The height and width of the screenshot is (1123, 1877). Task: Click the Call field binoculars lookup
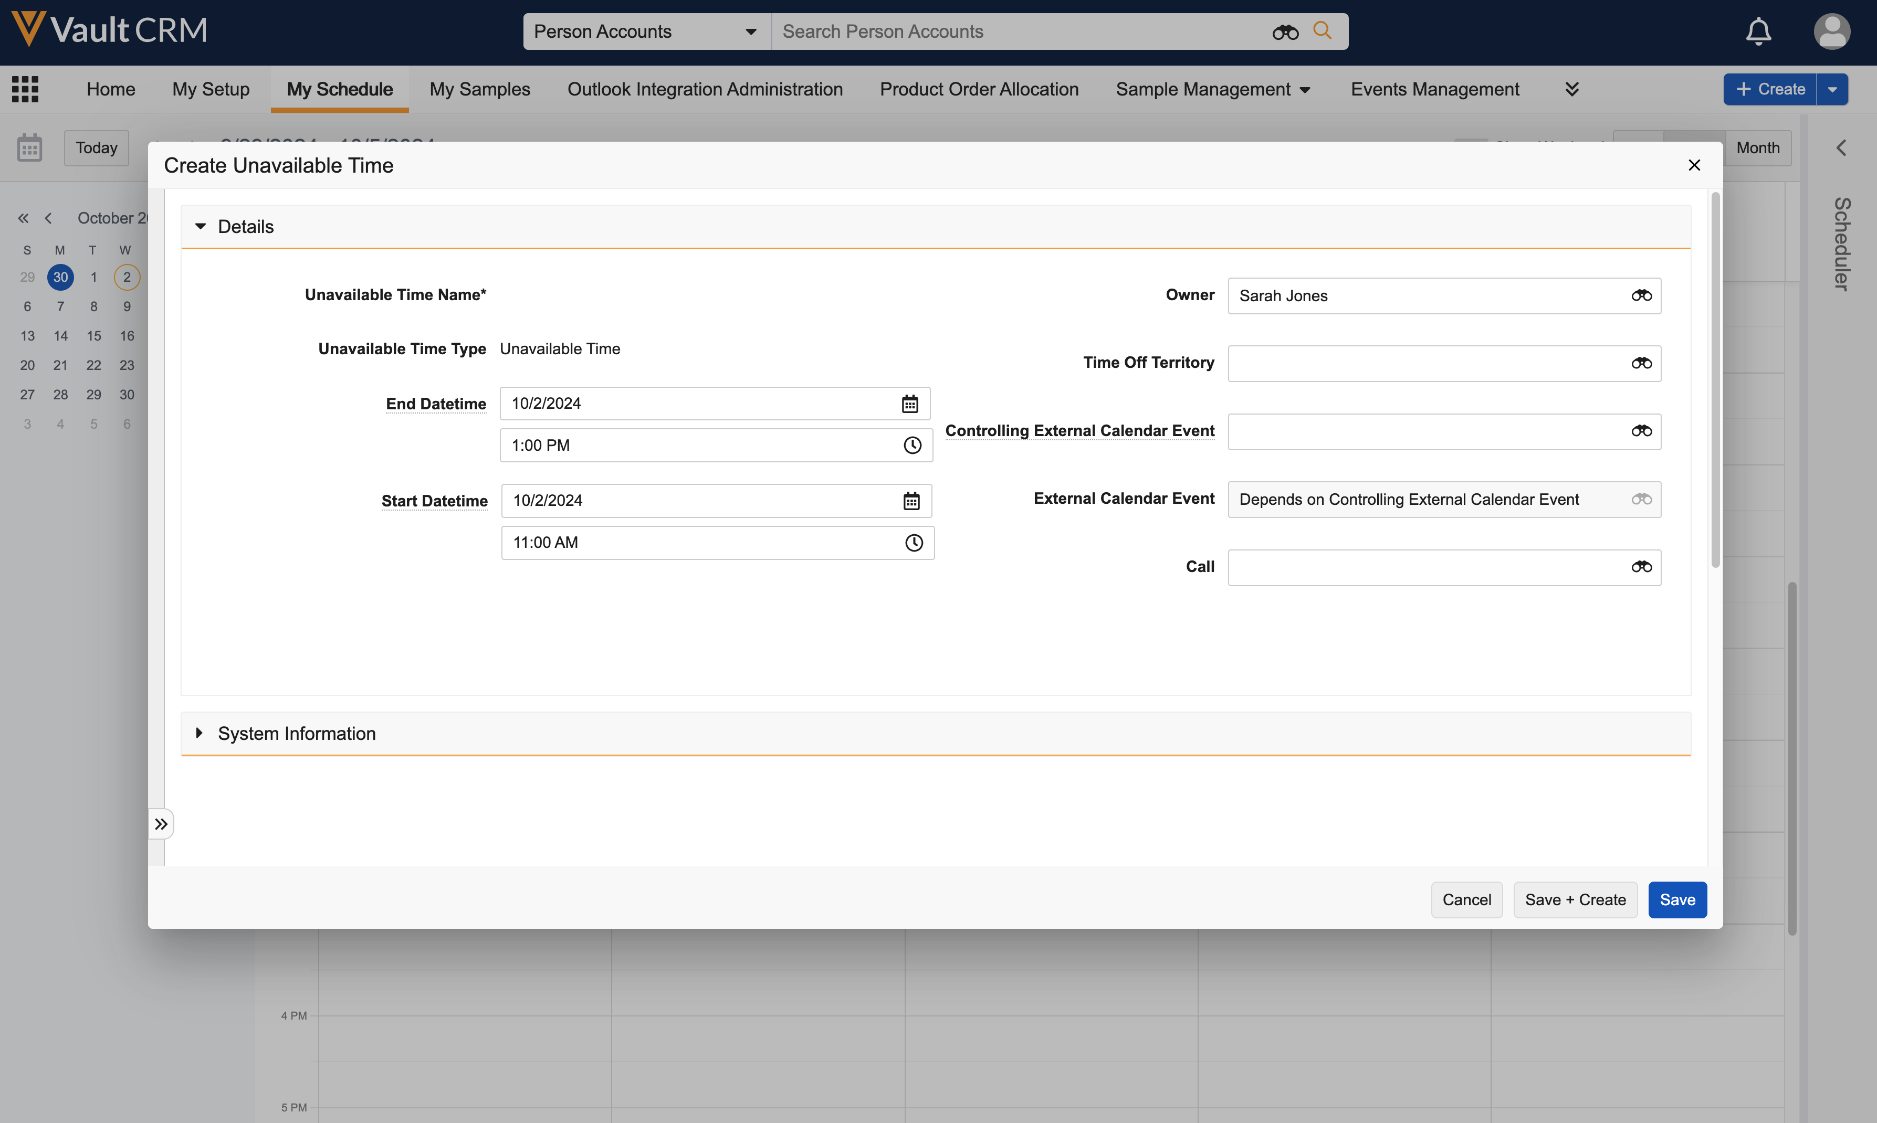coord(1641,567)
